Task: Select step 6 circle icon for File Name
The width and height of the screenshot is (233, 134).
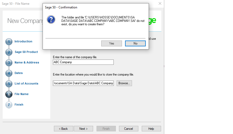Action: 9,94
